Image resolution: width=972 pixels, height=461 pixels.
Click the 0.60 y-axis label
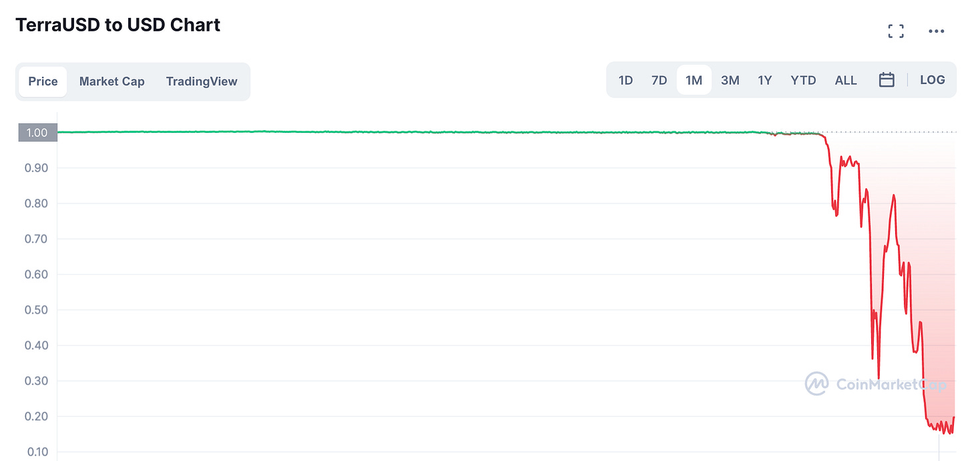(37, 274)
